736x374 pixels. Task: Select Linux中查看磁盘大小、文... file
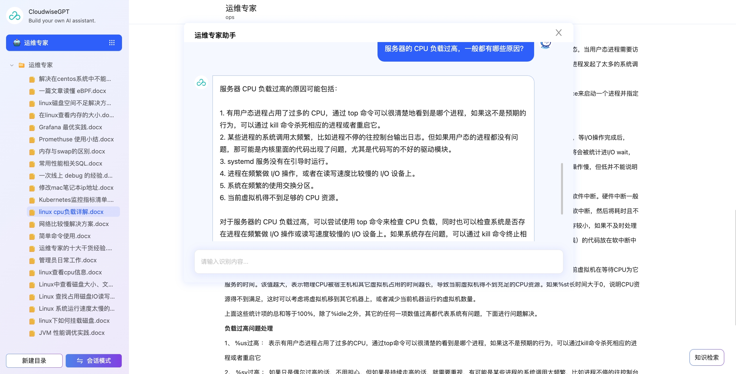pos(76,284)
